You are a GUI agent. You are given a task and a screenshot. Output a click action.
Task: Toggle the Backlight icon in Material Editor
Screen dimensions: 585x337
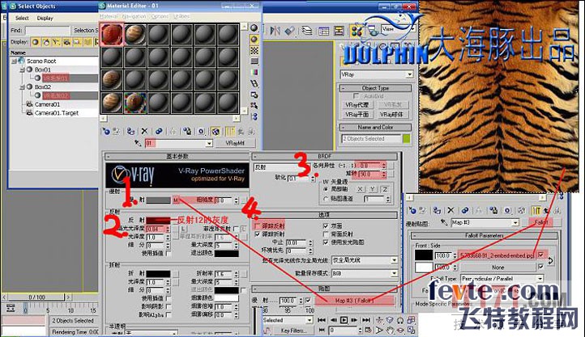tap(254, 40)
